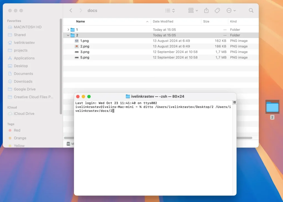Select the 3.png file icon

click(x=77, y=52)
